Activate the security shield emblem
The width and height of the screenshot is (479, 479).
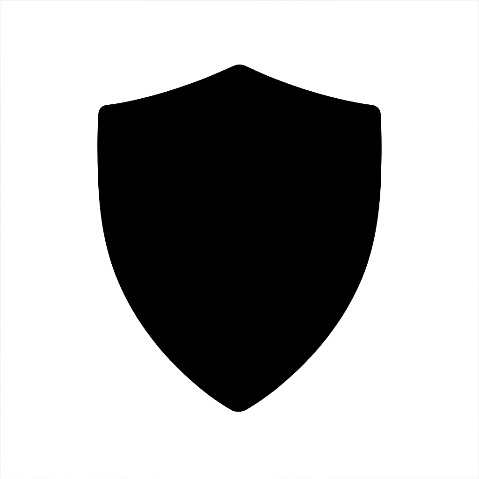tap(239, 238)
